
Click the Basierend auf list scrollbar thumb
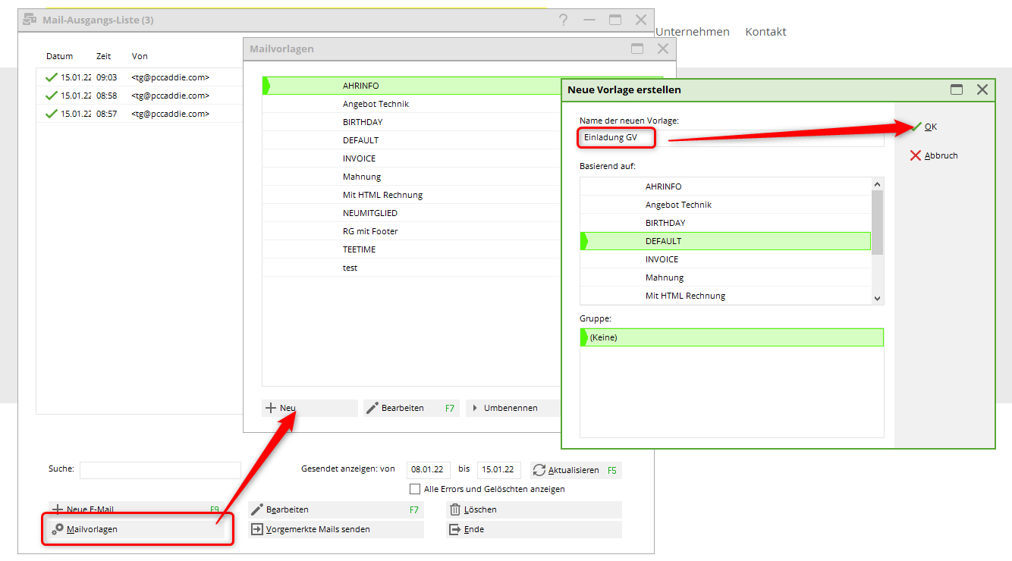(x=878, y=223)
